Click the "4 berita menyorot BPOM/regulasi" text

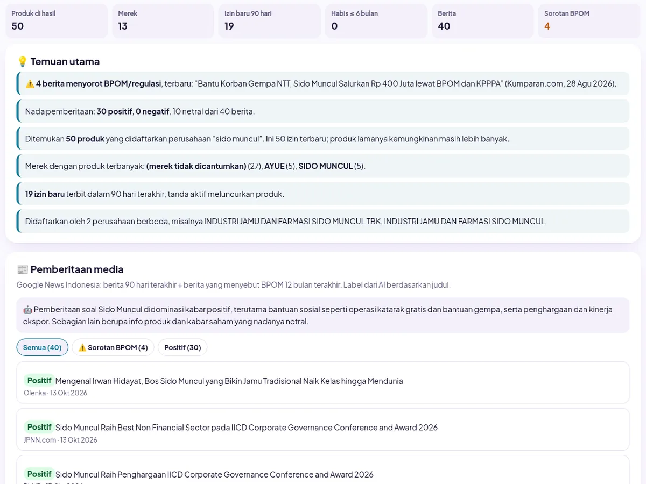99,84
